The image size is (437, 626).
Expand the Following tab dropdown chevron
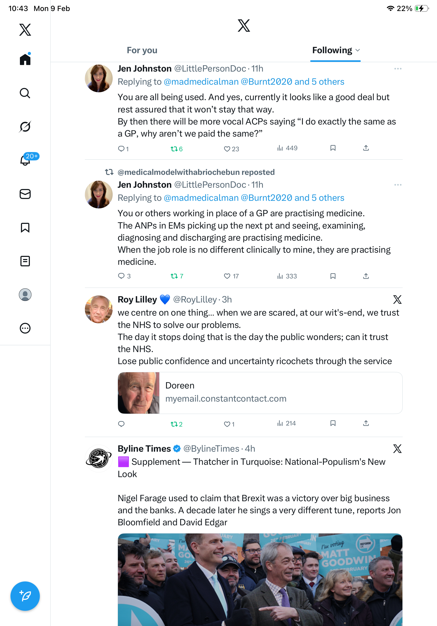point(358,50)
